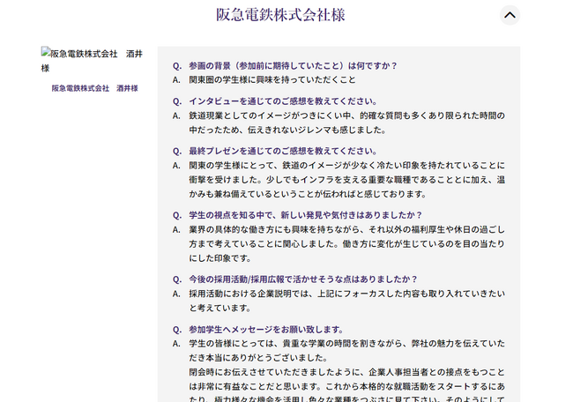The width and height of the screenshot is (573, 402).
Task: Click answer line starting 衝撃を受けました。少しでもインフラを
Action: 346,180
